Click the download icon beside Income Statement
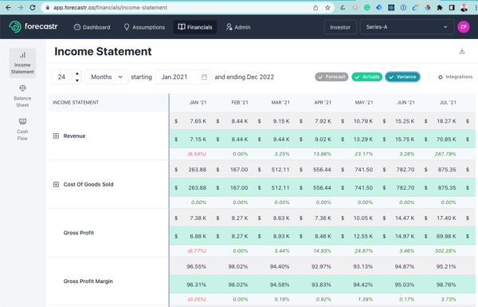Image resolution: width=478 pixels, height=307 pixels. click(462, 51)
